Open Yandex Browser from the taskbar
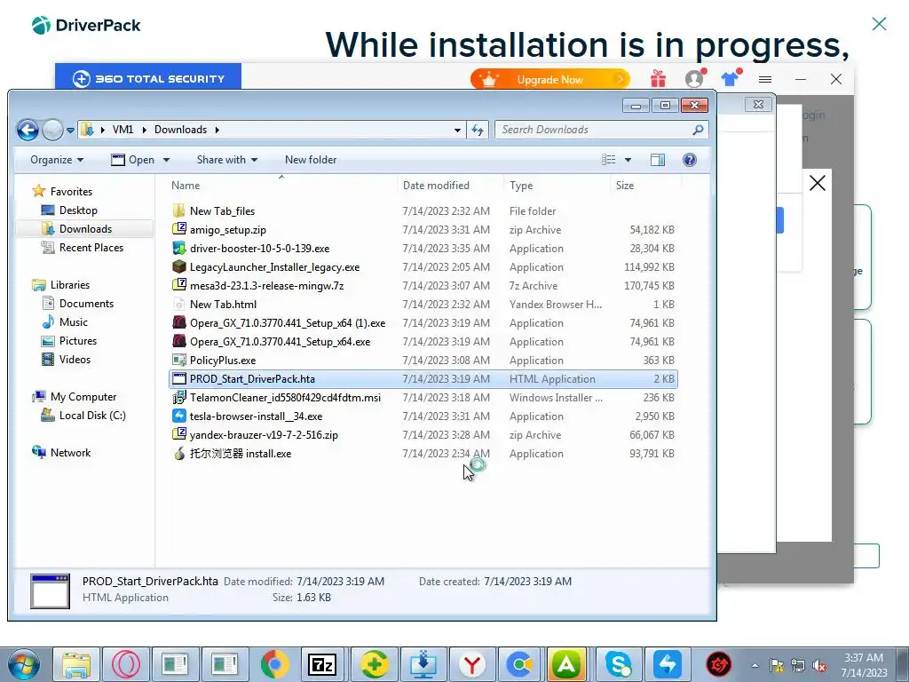 (472, 664)
